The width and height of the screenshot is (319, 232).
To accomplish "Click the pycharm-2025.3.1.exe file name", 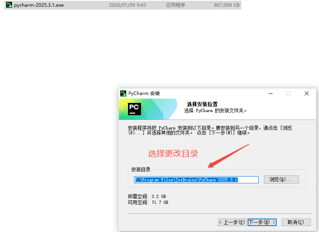I will tap(39, 5).
